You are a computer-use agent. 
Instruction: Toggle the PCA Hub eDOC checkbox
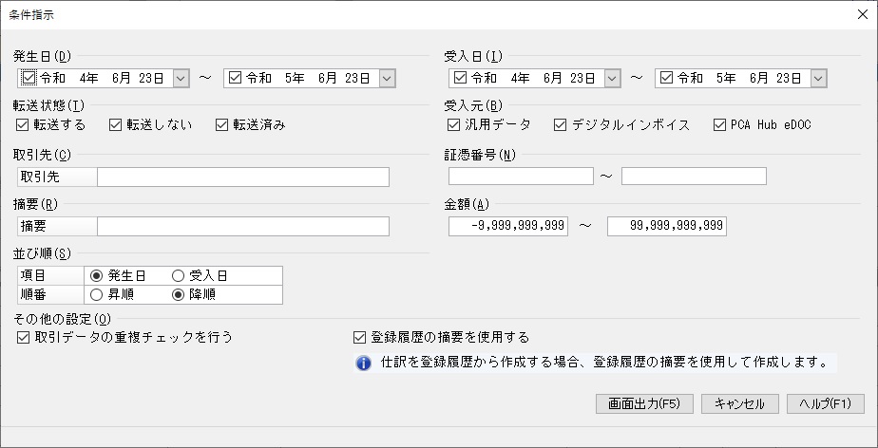pos(718,124)
